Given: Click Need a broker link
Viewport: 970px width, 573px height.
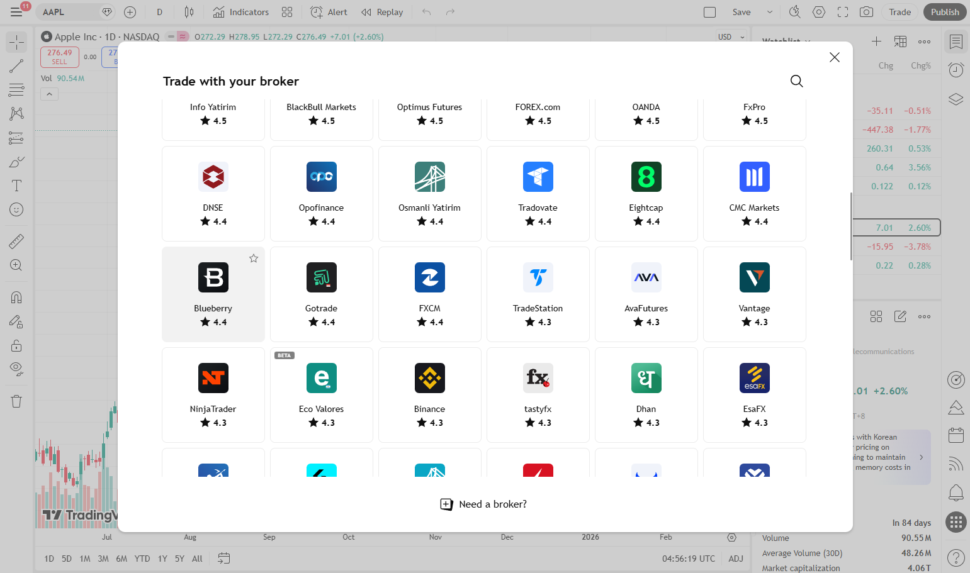Looking at the screenshot, I should click(x=483, y=504).
